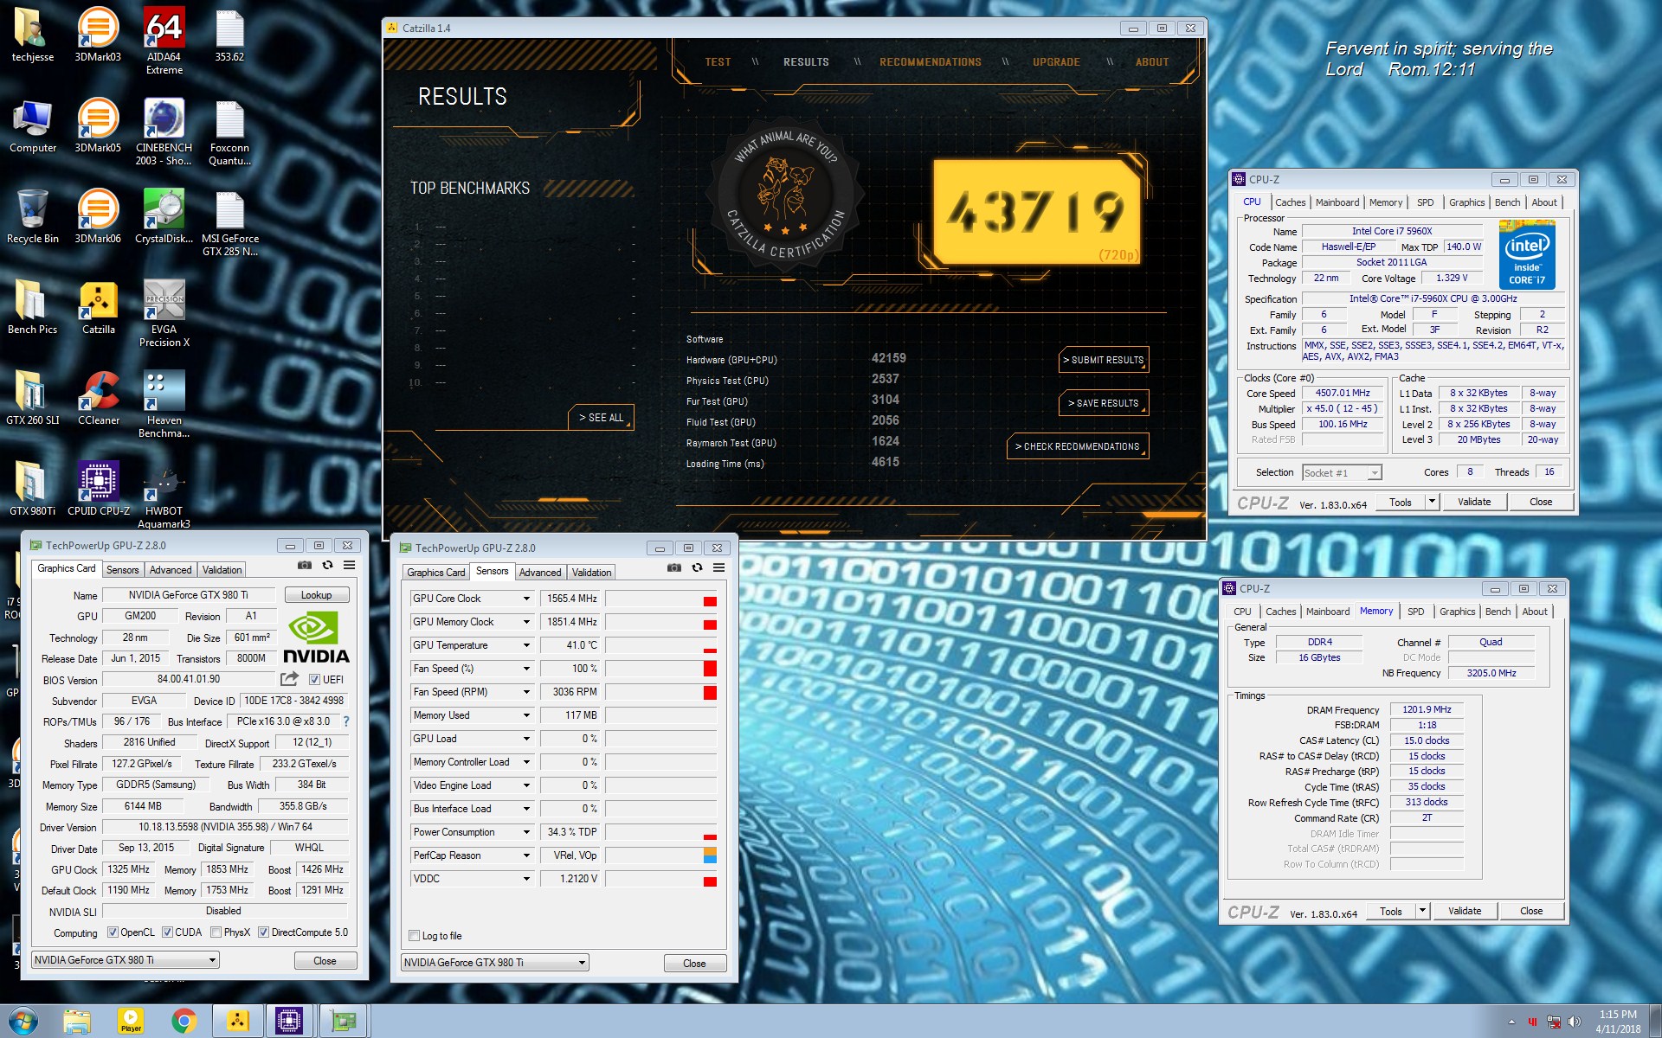Open the Advanced tab in GPU-Z Sensors window
Screen dimensions: 1662x1038
pyautogui.click(x=540, y=573)
